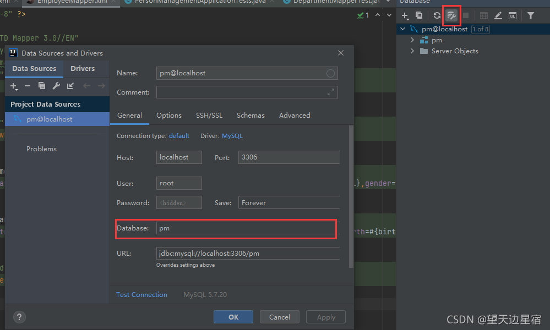Click the Database field containing pm
The width and height of the screenshot is (550, 330).
[246, 228]
